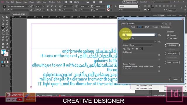Select the Gradient Swatch tool
Image resolution: width=187 pixels, height=105 pixels.
click(3, 41)
